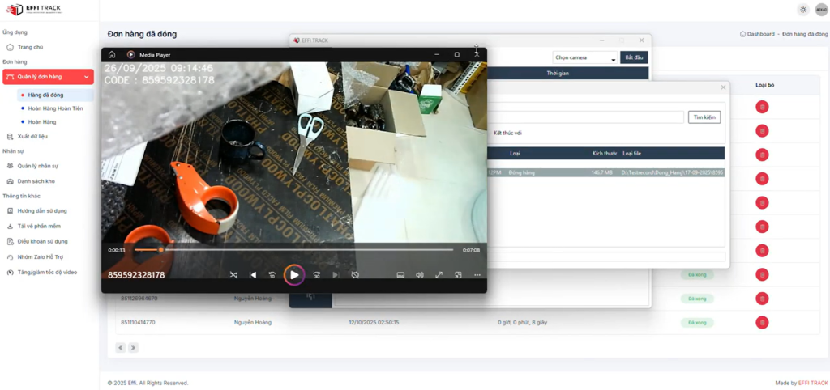Open the Chọn camera dropdown

(584, 58)
